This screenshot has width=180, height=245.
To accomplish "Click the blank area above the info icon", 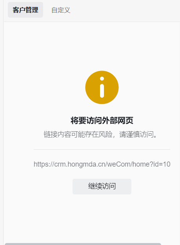I will pos(102,46).
